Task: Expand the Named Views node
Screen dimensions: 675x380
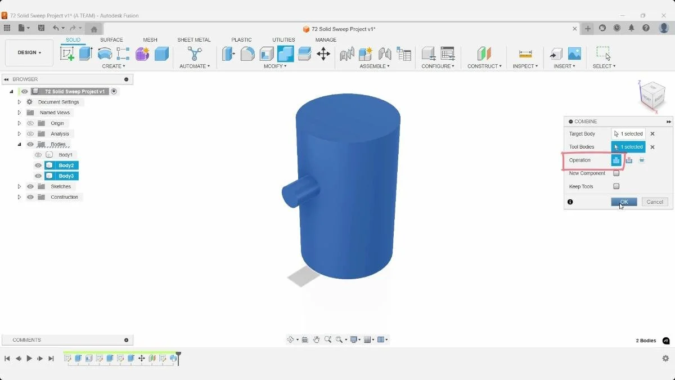Action: [19, 113]
